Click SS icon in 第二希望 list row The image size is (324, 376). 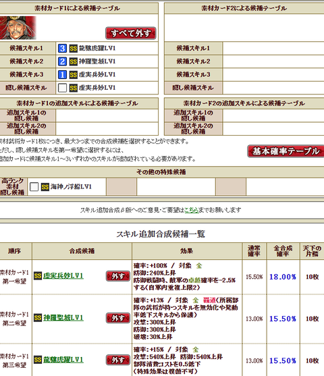tap(38, 318)
